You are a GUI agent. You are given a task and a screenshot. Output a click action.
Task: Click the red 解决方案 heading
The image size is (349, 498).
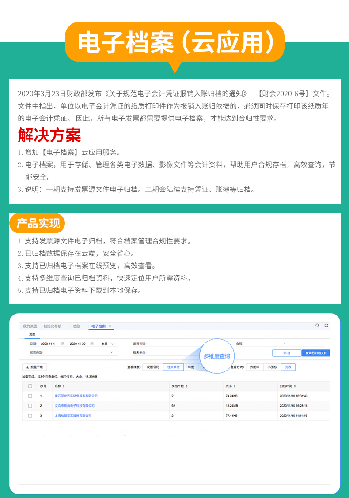[49, 135]
